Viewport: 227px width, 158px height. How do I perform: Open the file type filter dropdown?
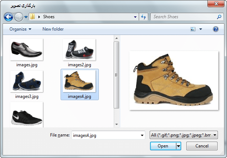tap(184, 135)
